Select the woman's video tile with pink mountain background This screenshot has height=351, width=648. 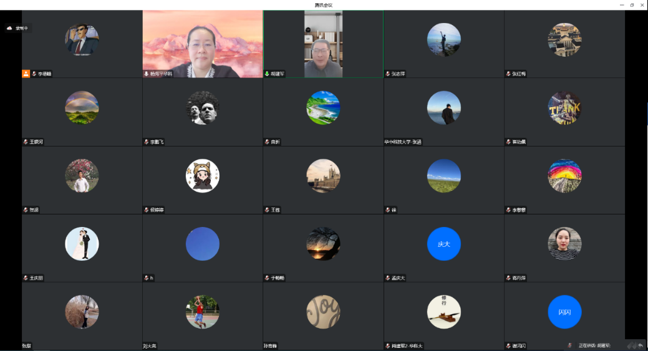tap(202, 44)
